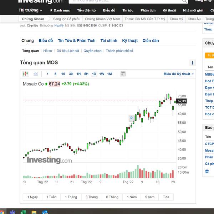214x214 pixels.
Task: Open Chrome from the taskbar
Action: click(2, 212)
